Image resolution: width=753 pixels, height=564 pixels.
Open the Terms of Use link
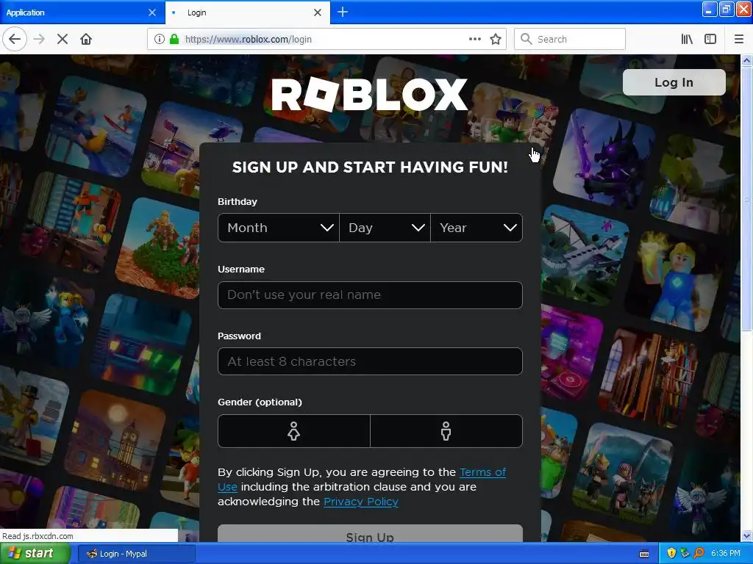482,472
